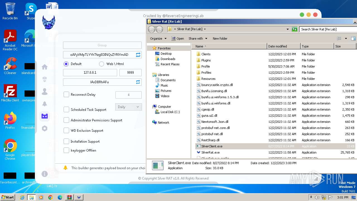Click the eye icon in Silver RAT sidebar

[x=45, y=80]
